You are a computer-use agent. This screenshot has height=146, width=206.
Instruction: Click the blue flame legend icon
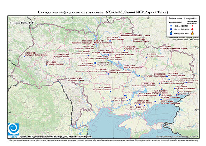coord(171,33)
